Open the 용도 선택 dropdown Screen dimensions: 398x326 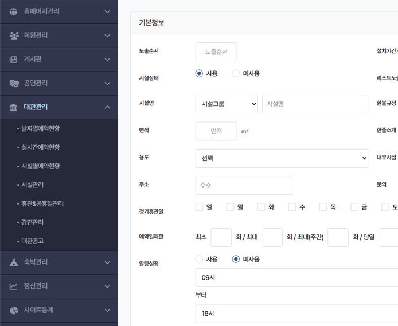point(282,158)
